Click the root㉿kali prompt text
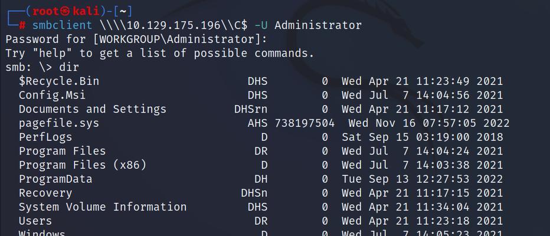 [66, 12]
